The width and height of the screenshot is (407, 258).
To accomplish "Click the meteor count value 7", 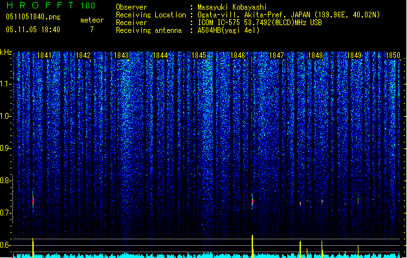I will (92, 30).
